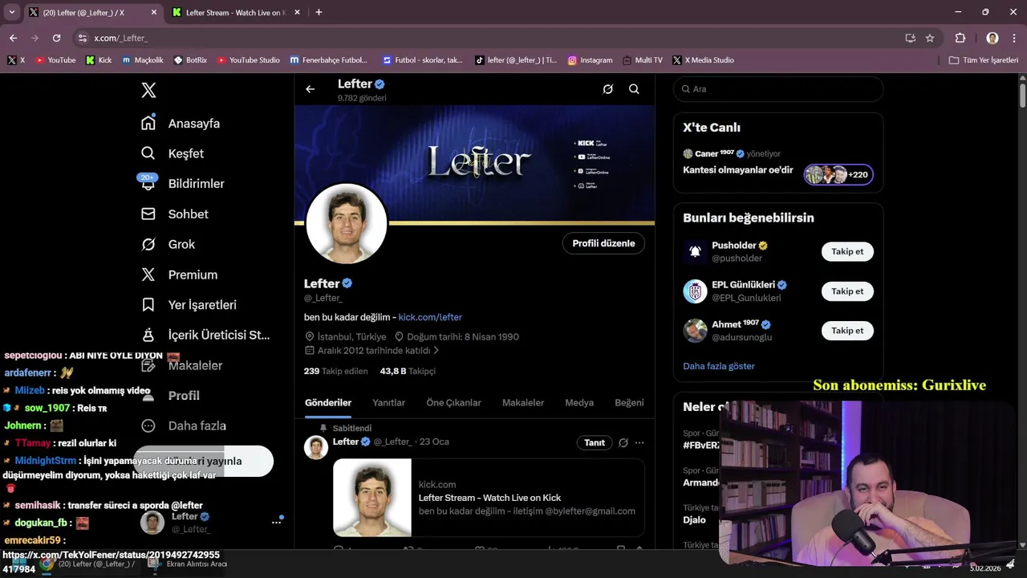This screenshot has height=578, width=1027.
Task: Open X Media Studio bookmark
Action: 703,60
